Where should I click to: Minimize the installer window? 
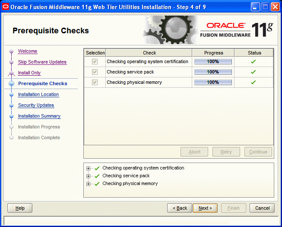(x=255, y=7)
